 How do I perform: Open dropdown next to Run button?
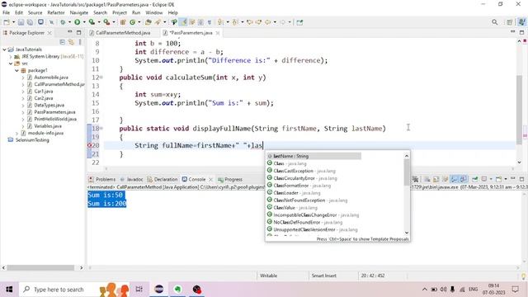tap(84, 22)
